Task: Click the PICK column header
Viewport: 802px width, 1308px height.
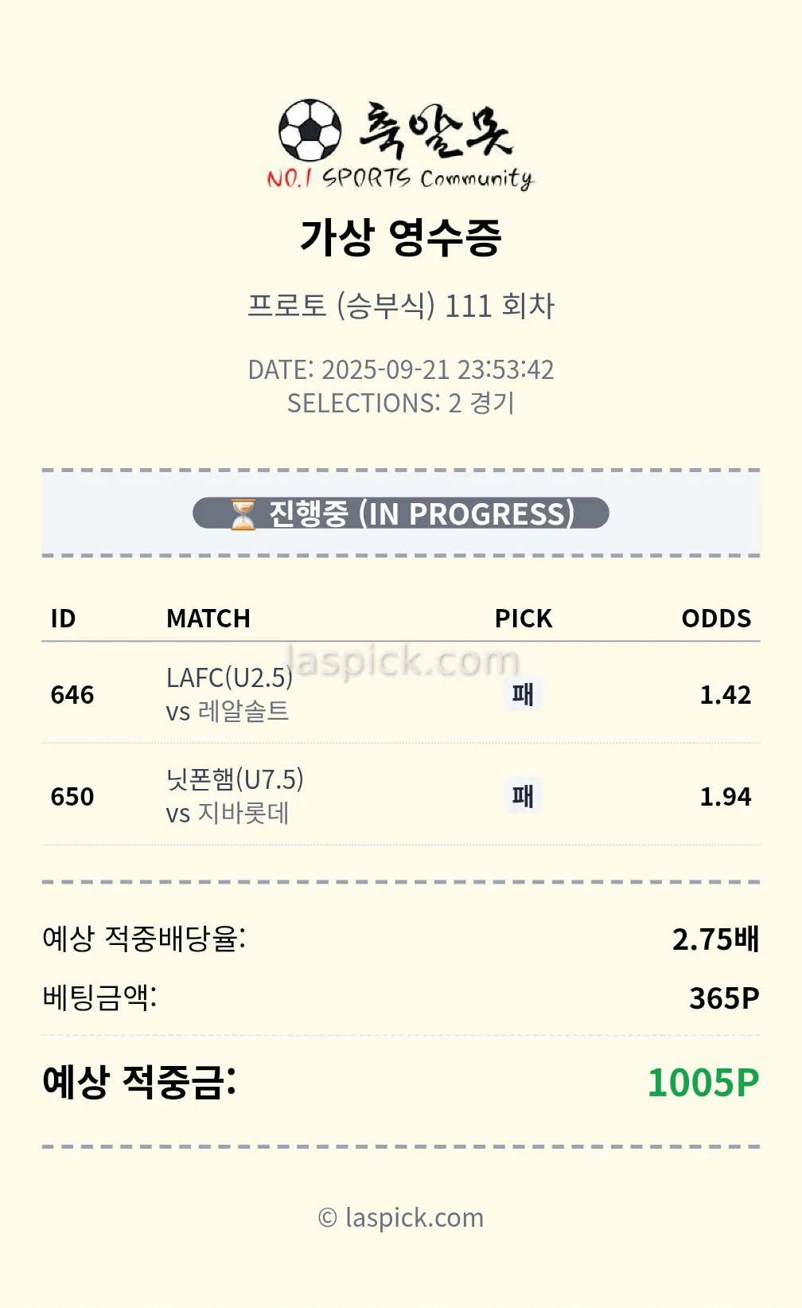Action: pyautogui.click(x=523, y=619)
